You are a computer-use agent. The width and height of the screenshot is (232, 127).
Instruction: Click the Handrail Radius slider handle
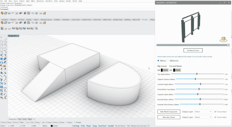click(x=200, y=99)
